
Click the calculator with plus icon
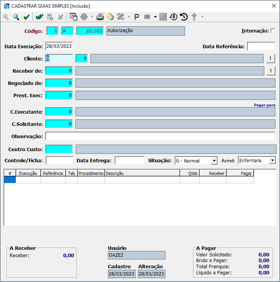(50, 17)
